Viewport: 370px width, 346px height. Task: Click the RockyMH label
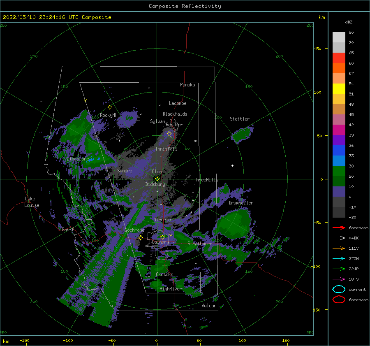click(x=109, y=115)
